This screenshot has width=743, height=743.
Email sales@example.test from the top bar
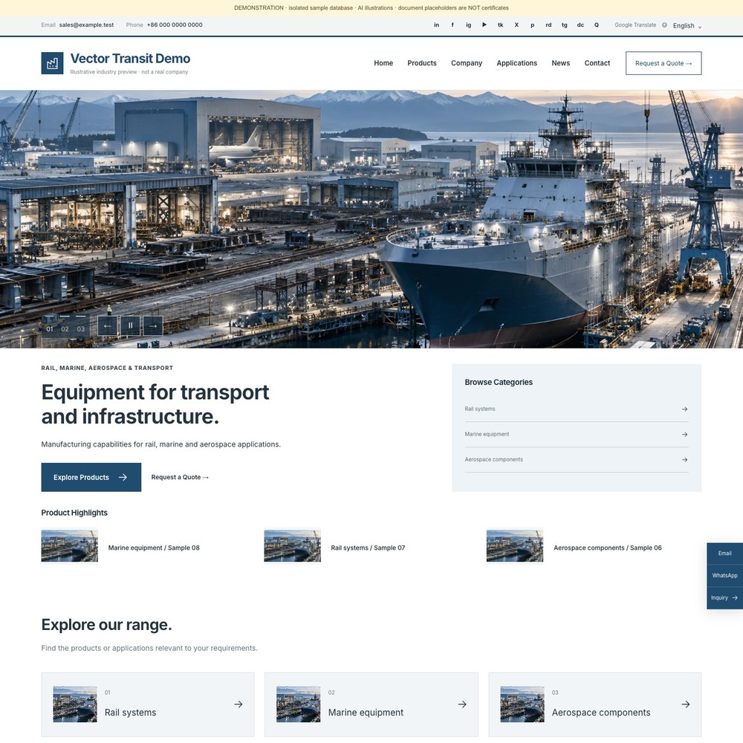pyautogui.click(x=86, y=25)
